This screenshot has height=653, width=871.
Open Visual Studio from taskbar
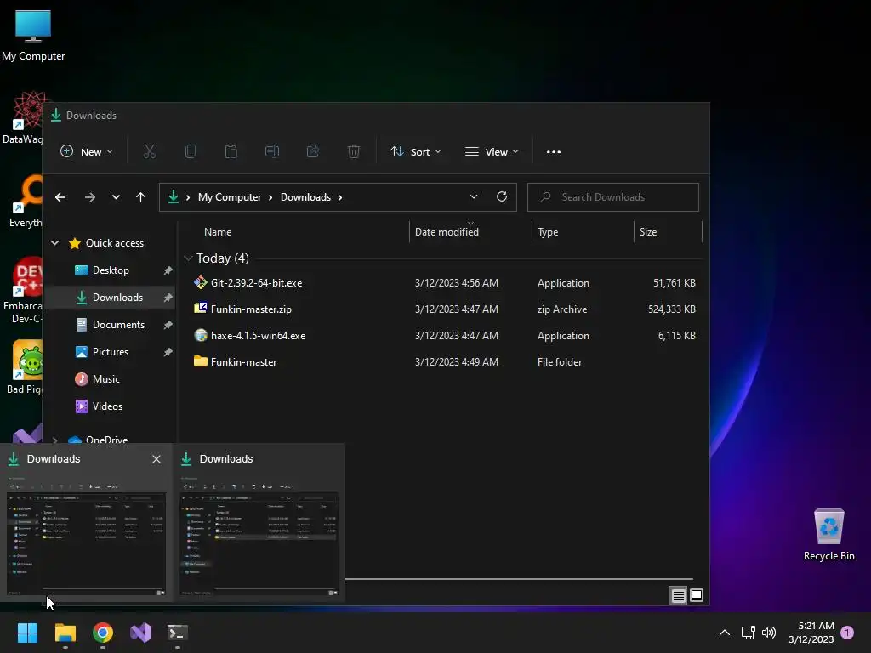(x=140, y=633)
